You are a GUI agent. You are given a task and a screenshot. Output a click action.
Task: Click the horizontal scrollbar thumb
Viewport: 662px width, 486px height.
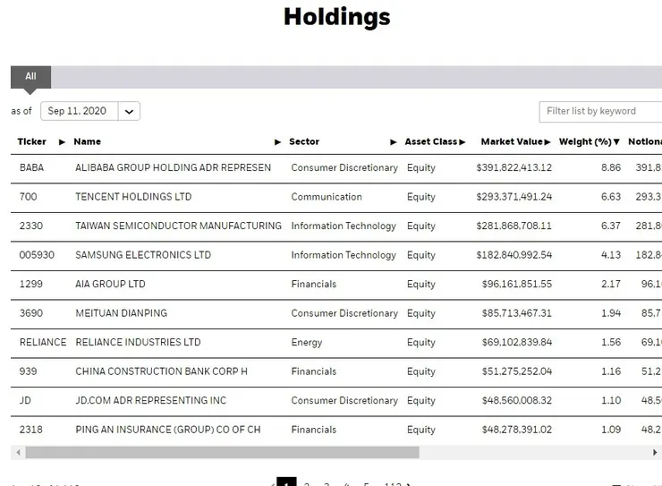point(223,453)
